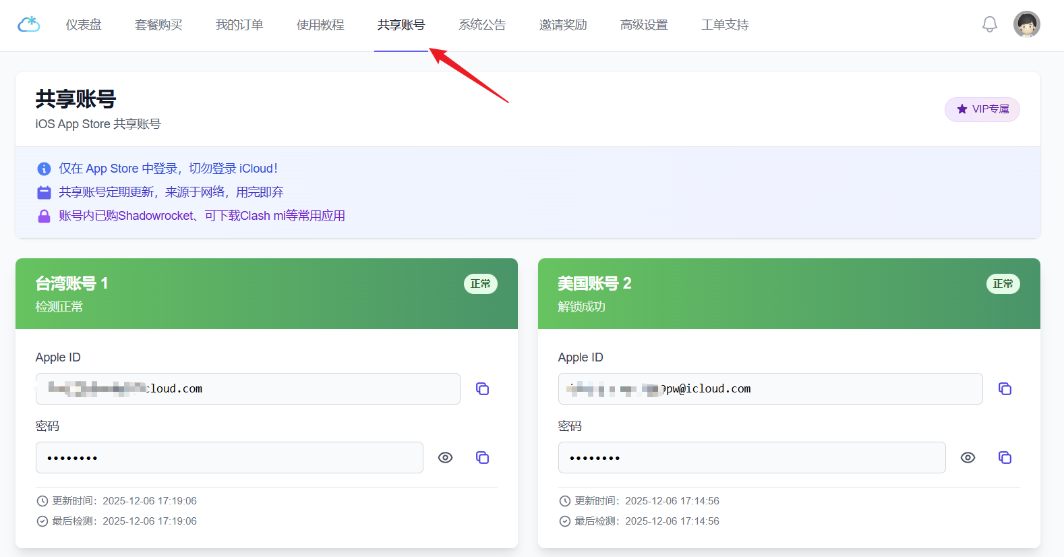Image resolution: width=1064 pixels, height=557 pixels.
Task: Open the 邀请奖励 page
Action: coord(563,25)
